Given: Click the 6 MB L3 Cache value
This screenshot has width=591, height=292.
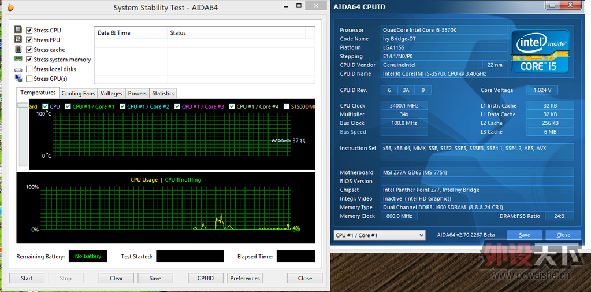Looking at the screenshot, I should point(551,132).
